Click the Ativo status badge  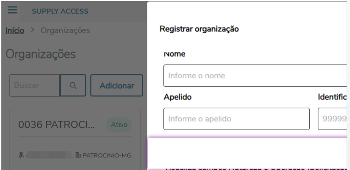click(x=119, y=125)
